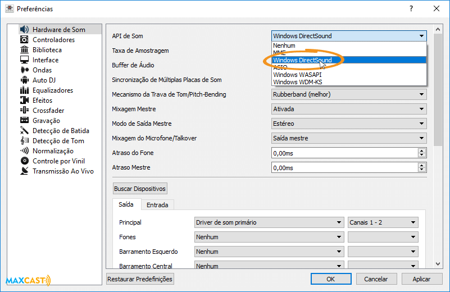Click the Controladores joystick icon in sidebar
Screen dimensions: 450x292
click(24, 40)
